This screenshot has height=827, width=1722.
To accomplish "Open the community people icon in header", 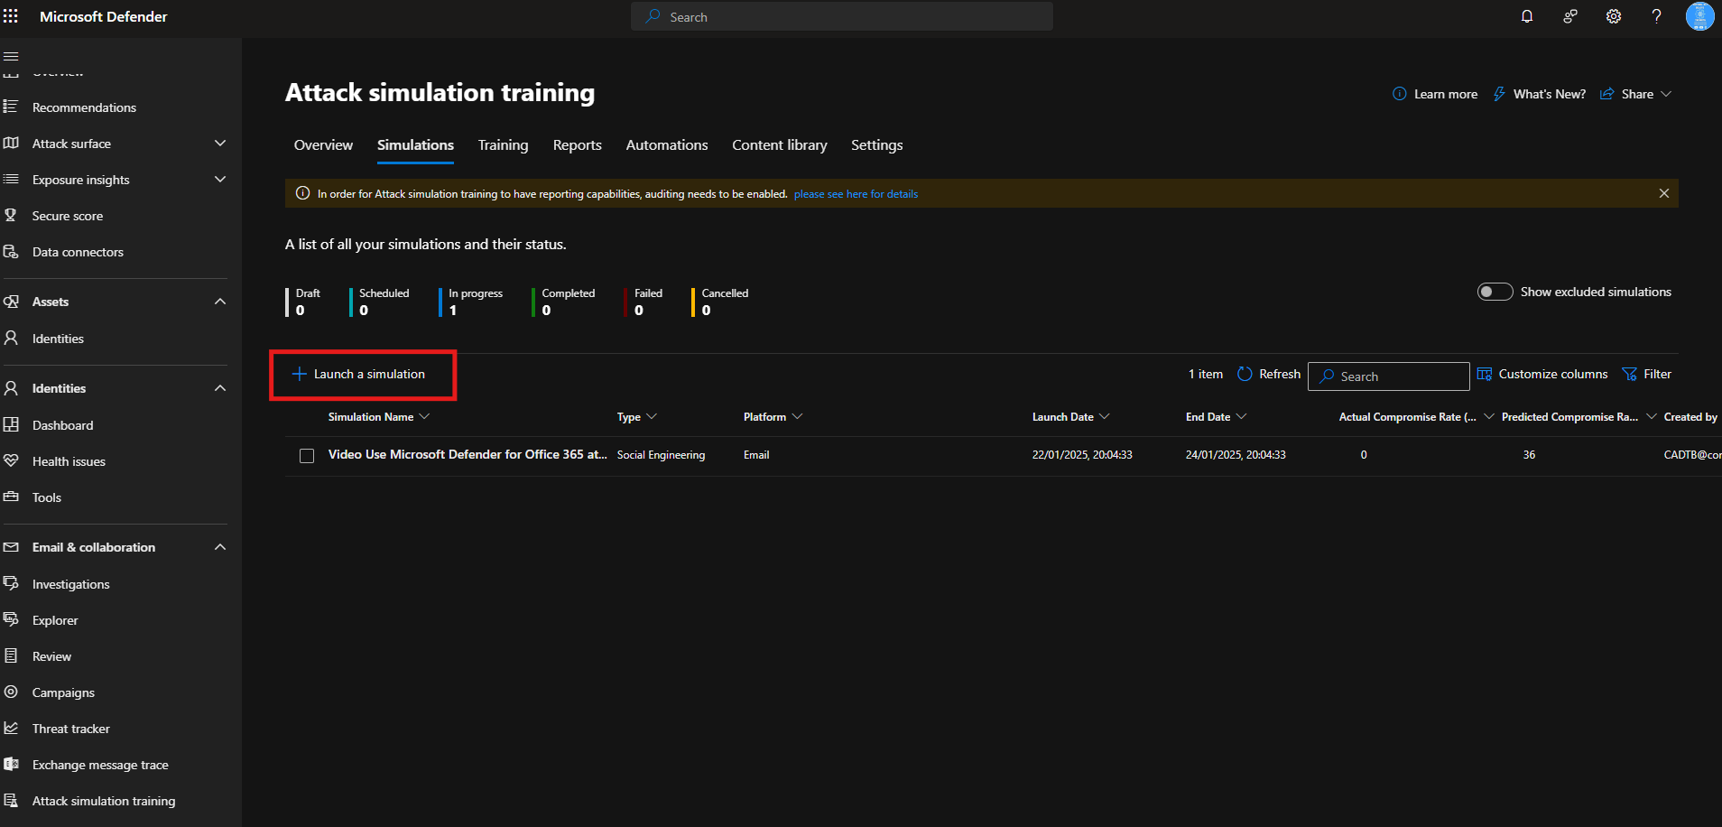I will (x=1570, y=16).
